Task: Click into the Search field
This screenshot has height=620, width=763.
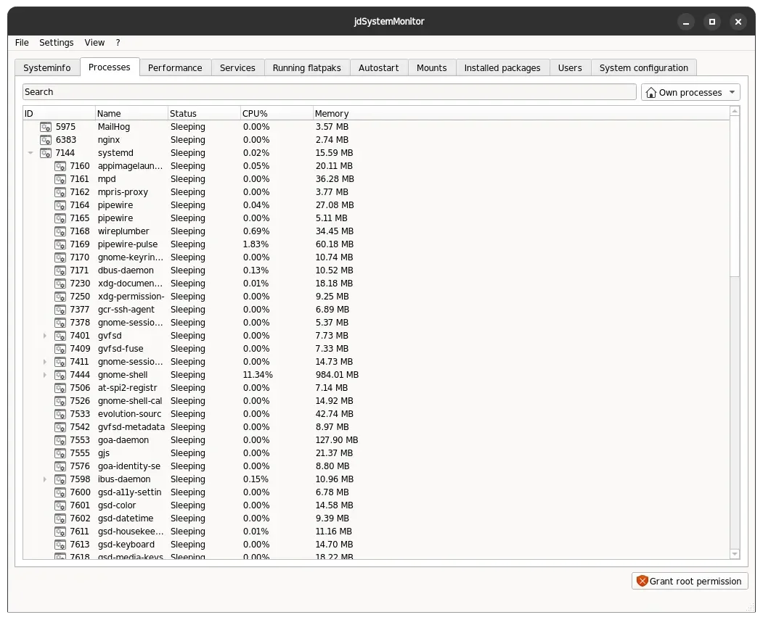Action: (330, 92)
